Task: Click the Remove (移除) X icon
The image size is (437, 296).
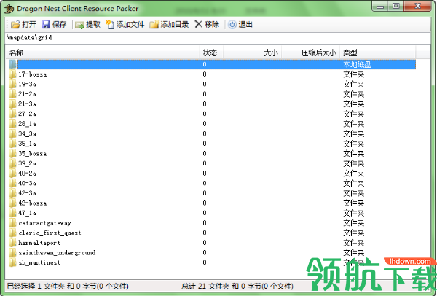Action: pyautogui.click(x=198, y=24)
